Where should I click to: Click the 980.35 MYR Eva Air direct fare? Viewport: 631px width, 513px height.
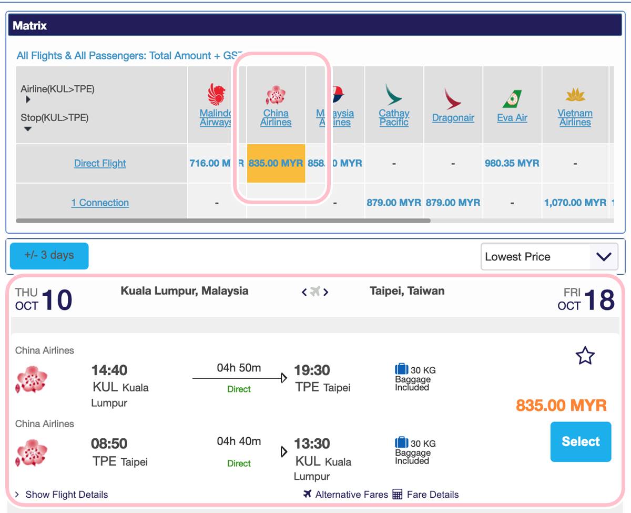coord(512,163)
